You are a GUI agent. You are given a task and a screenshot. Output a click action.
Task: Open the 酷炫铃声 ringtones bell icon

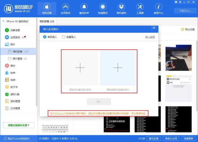coord(84,9)
